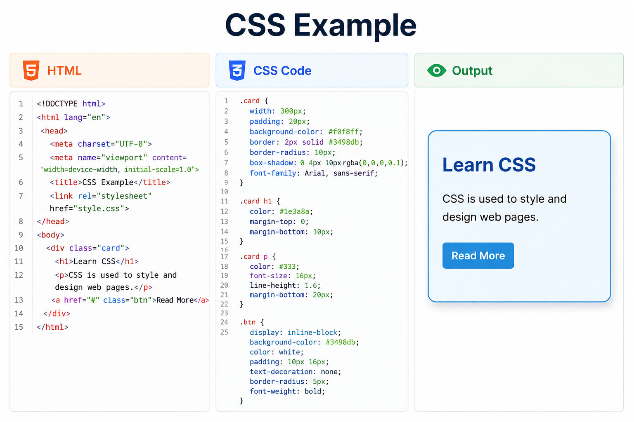Click the HTML5 shield logo icon

31,70
